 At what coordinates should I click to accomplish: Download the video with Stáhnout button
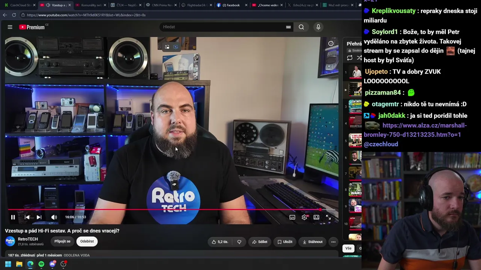coord(312,242)
